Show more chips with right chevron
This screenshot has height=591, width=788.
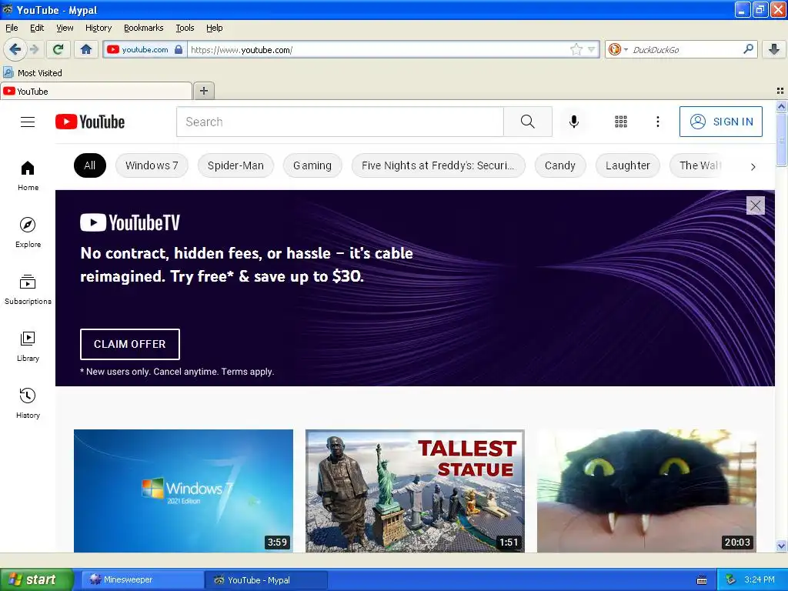[753, 166]
